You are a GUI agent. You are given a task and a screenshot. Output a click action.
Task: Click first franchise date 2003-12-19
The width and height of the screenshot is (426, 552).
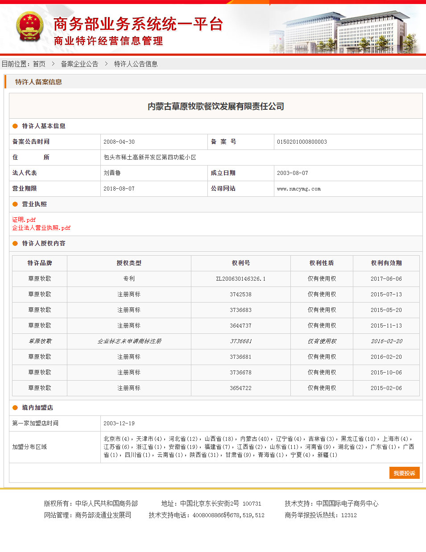tap(119, 423)
